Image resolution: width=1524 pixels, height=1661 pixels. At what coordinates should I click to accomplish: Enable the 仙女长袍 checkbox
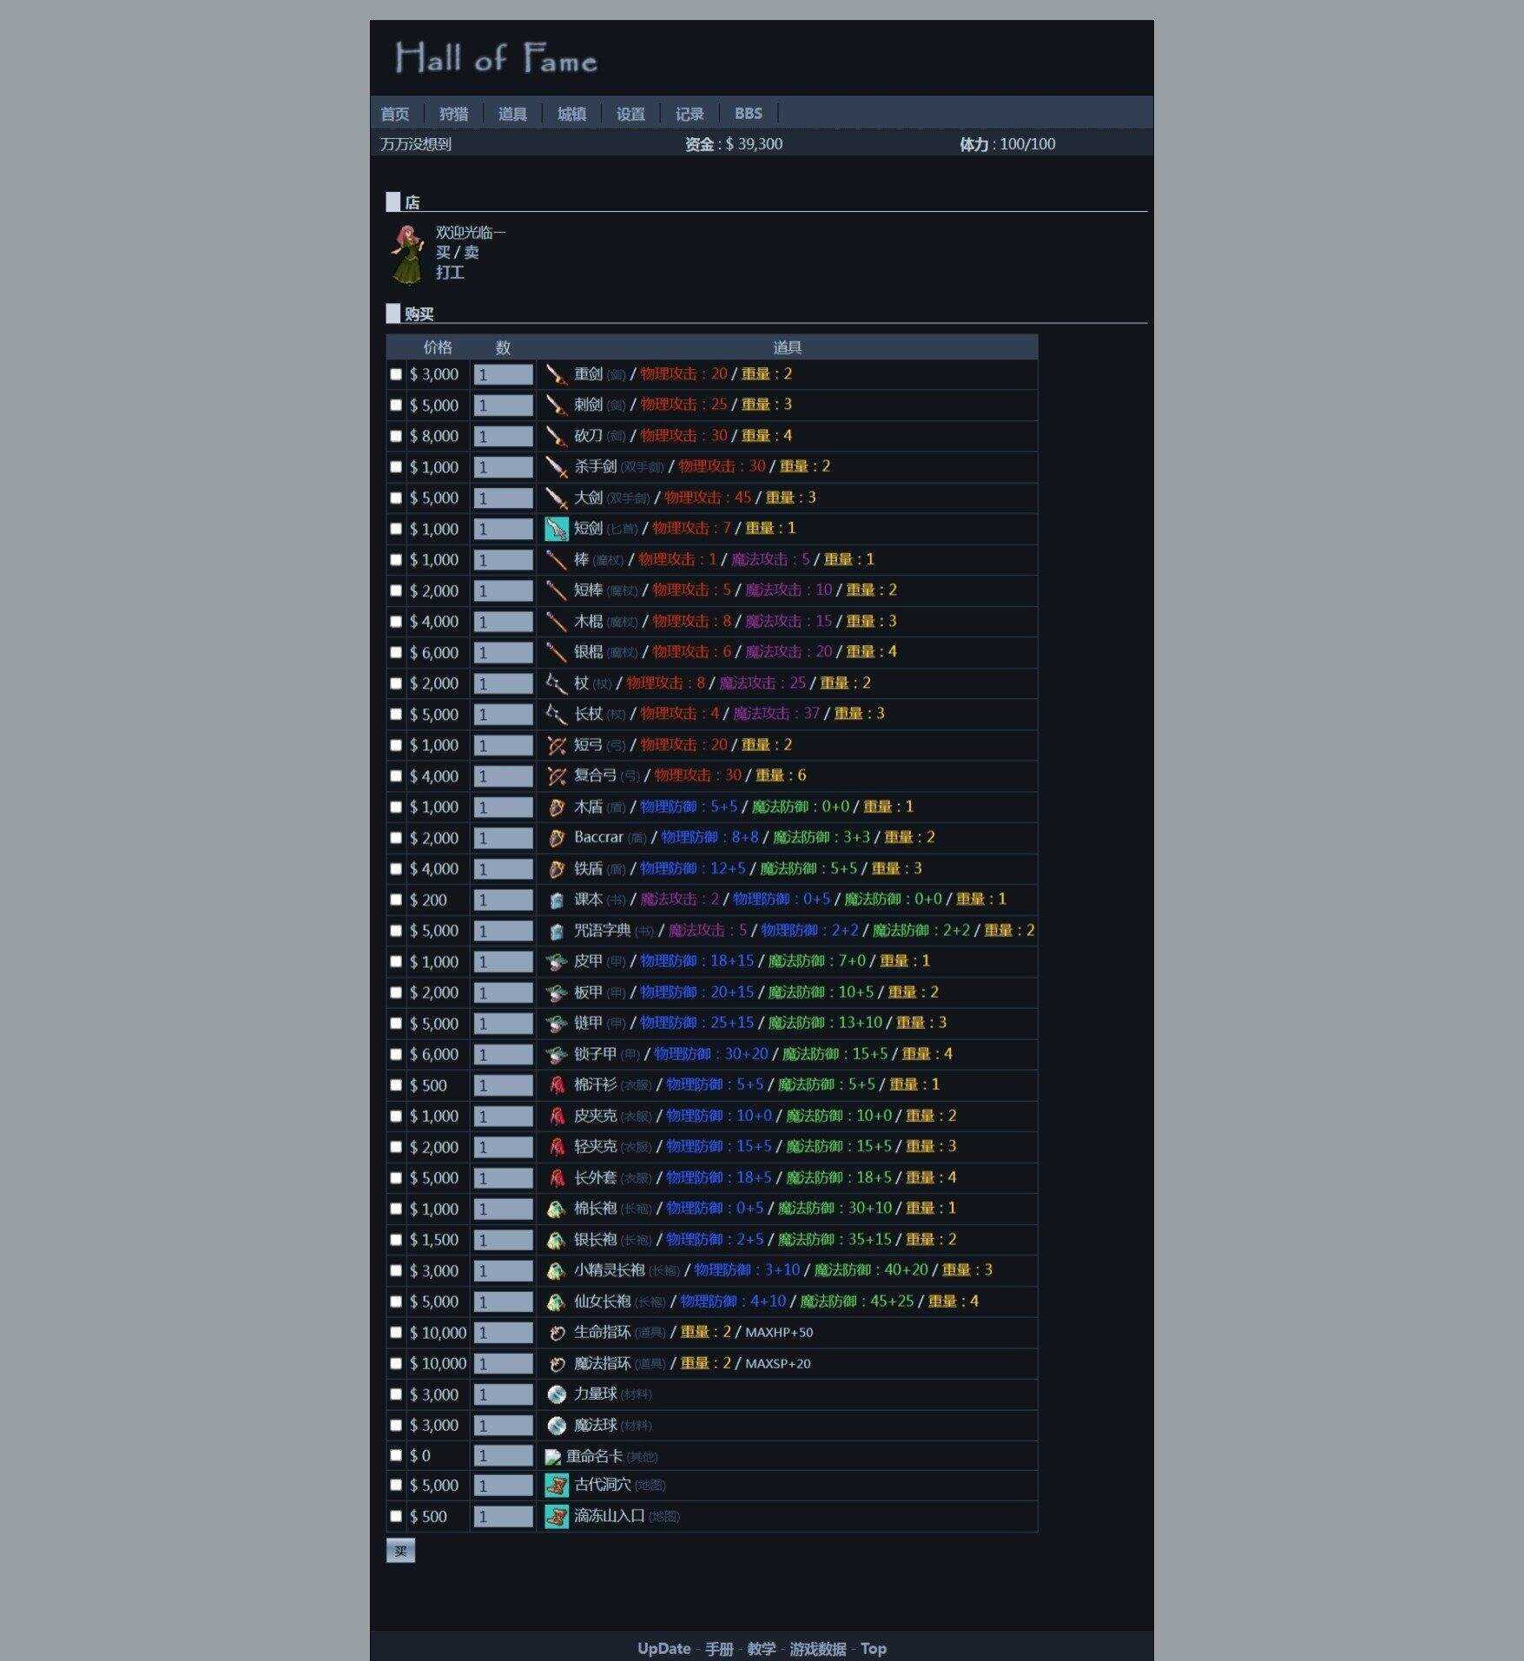click(396, 1302)
